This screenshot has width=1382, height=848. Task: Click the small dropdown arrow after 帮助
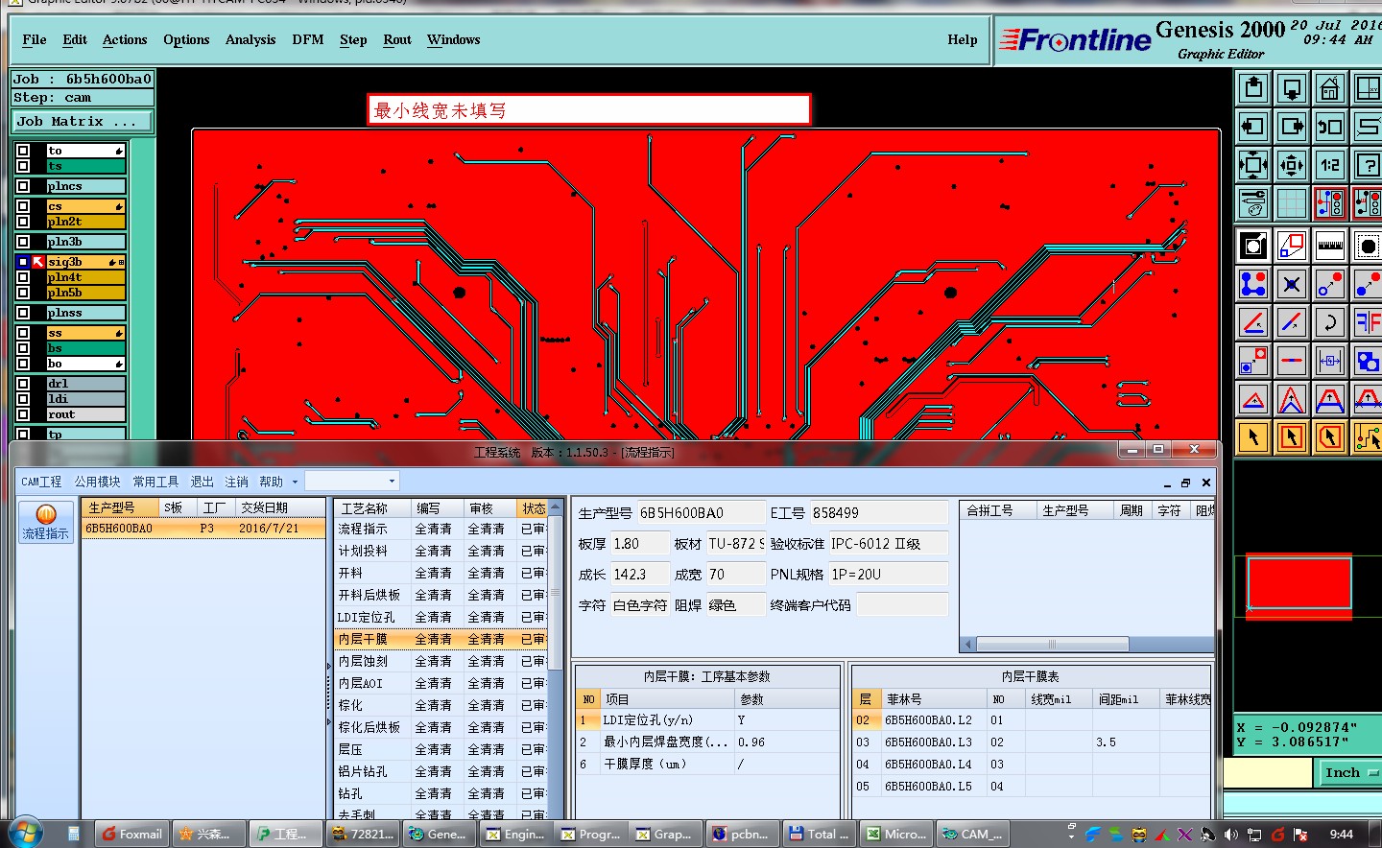tap(295, 482)
